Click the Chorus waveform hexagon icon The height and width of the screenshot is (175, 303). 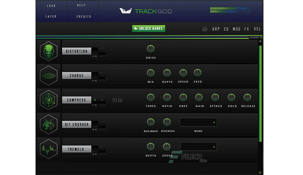[49, 76]
